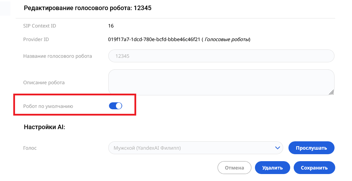
Task: Click the resize grip of the description box
Action: click(x=331, y=92)
